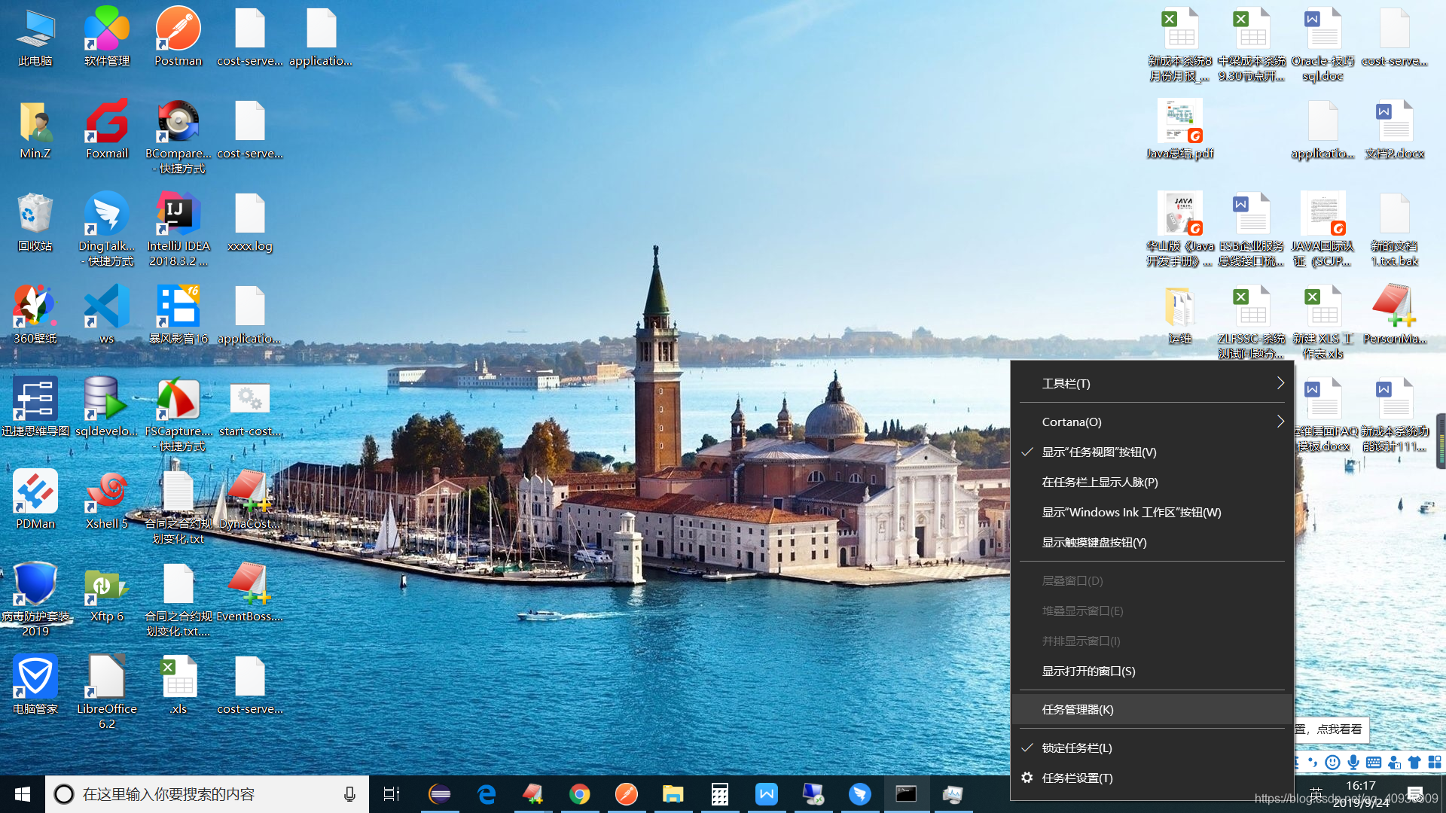Open Chrome from the taskbar
Image resolution: width=1446 pixels, height=813 pixels.
click(579, 794)
